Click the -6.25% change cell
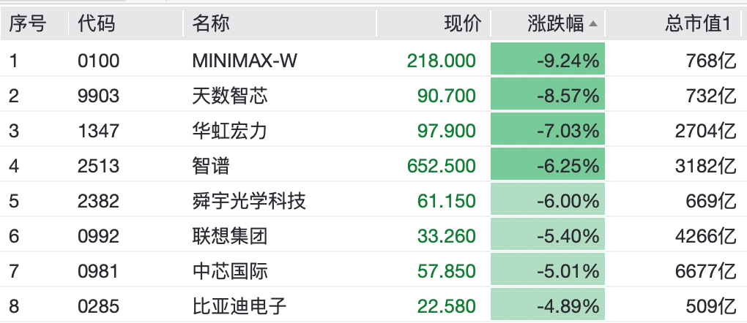Screen dimensions: 747x323 click(x=548, y=164)
